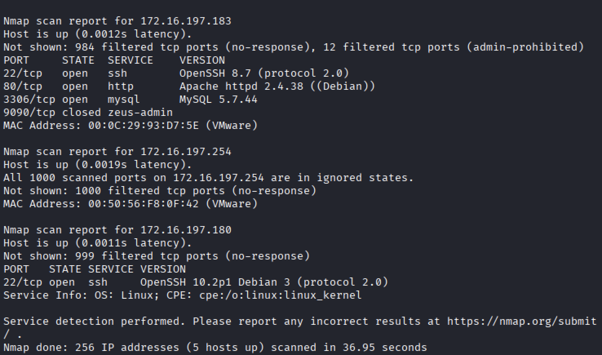The width and height of the screenshot is (602, 355).
Task: Click the MAC address 00:50:56:F8:0F:42
Action: pyautogui.click(x=143, y=204)
